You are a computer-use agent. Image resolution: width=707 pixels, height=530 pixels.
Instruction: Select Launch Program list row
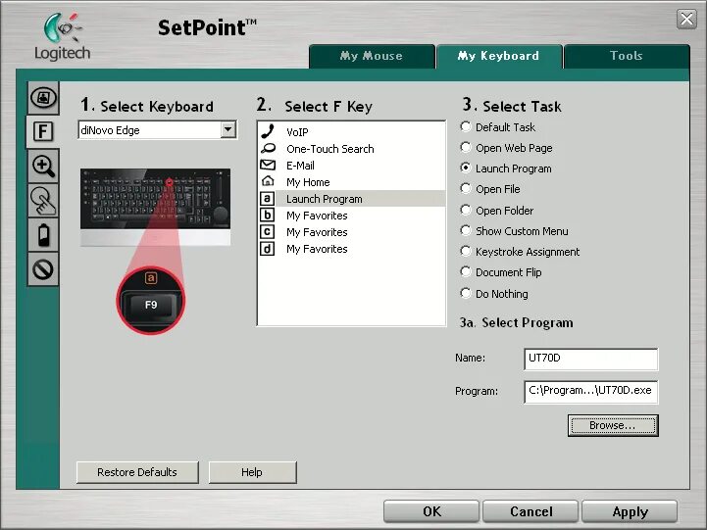tap(352, 199)
